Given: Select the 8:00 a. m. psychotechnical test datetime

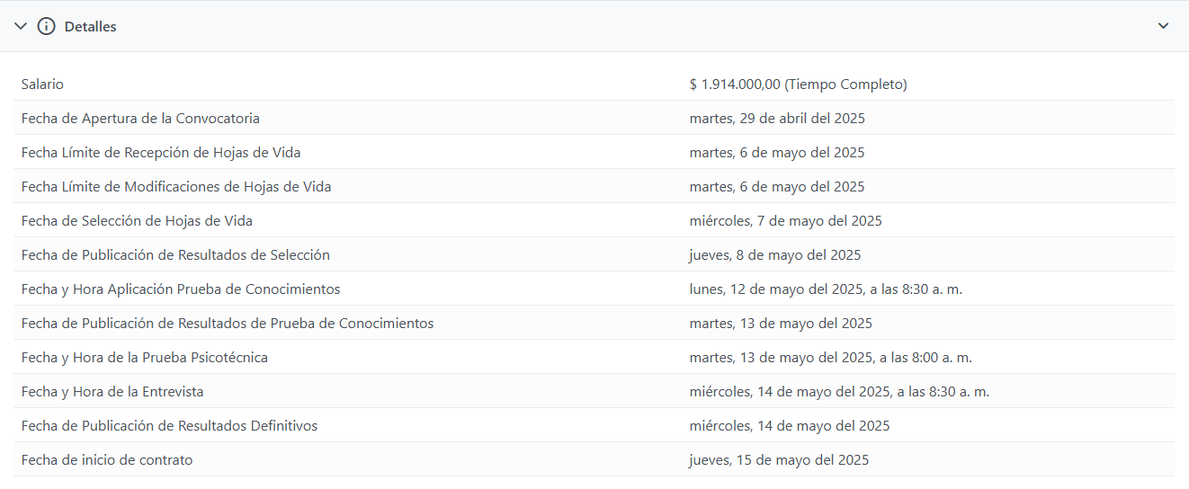Looking at the screenshot, I should click(x=830, y=358).
